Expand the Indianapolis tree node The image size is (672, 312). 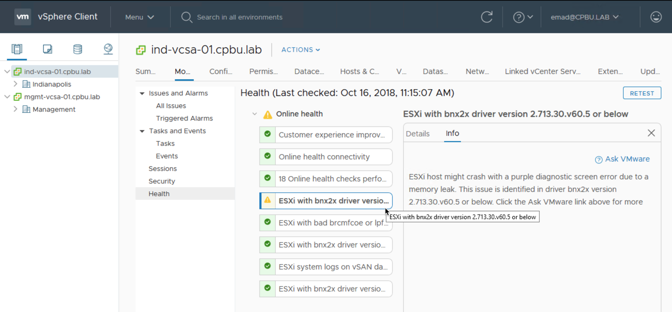15,84
